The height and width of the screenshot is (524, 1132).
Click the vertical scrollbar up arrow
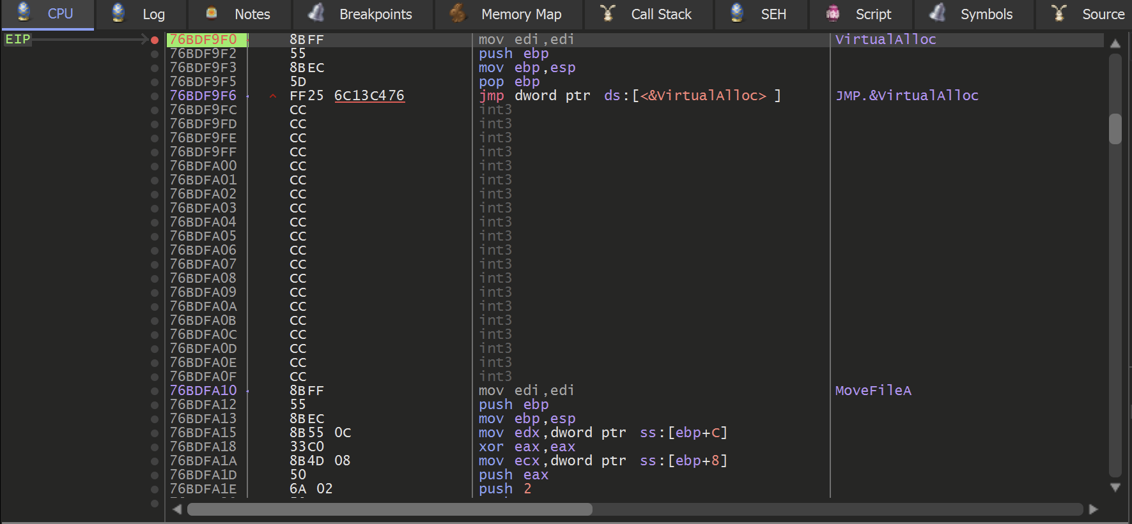click(1115, 43)
